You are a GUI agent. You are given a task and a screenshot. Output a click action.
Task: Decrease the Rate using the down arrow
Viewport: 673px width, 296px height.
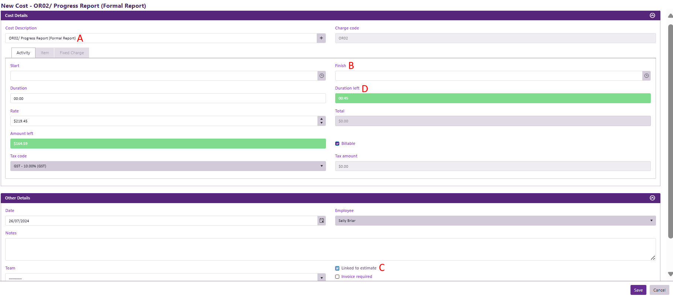[x=322, y=123]
